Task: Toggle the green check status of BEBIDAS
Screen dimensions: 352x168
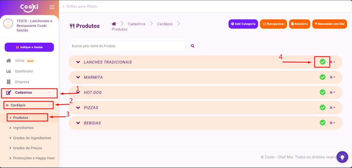Action: pos(322,123)
